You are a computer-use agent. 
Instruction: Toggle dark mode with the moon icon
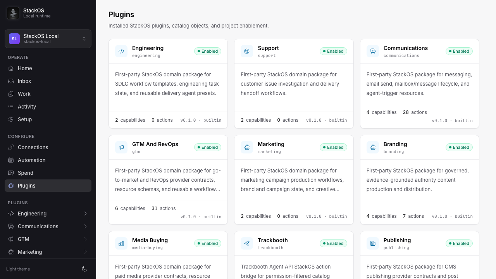pos(84,269)
